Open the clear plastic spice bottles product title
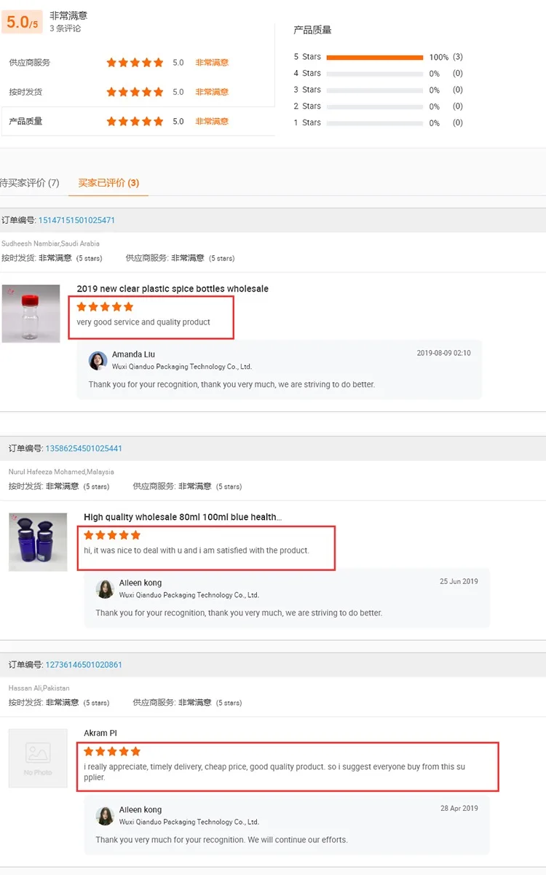 pos(173,289)
